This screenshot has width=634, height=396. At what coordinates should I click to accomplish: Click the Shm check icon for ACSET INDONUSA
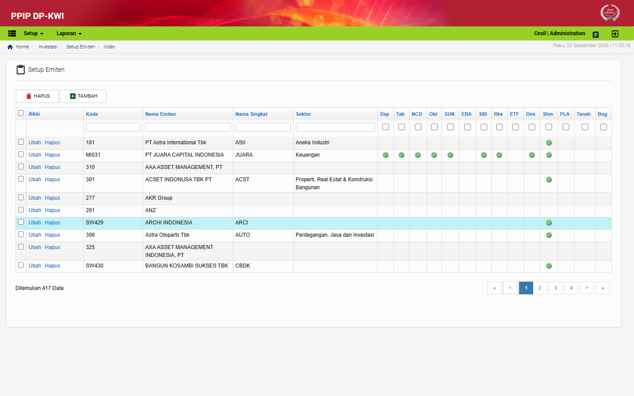pos(549,180)
